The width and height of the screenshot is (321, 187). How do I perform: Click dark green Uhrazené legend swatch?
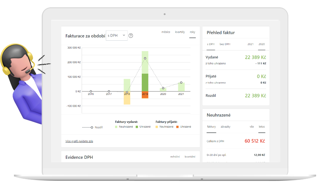[137, 127]
